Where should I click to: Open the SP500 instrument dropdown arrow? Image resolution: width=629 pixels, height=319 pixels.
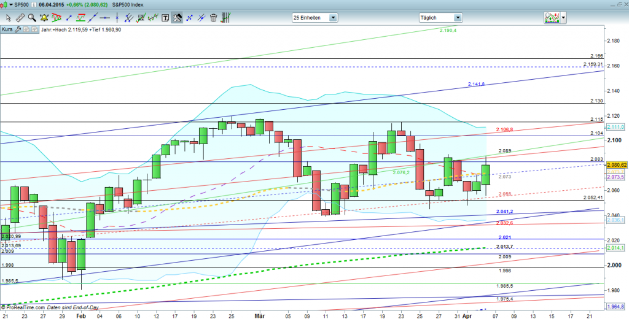coord(10,4)
